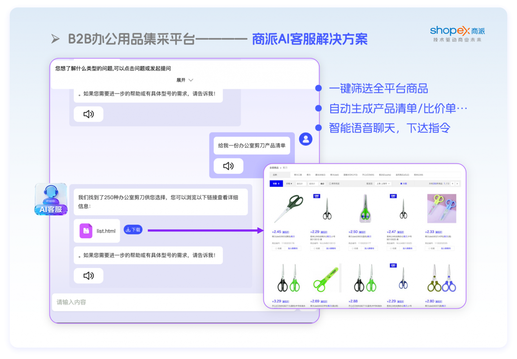Click the 下载 download button
Image resolution: width=517 pixels, height=359 pixels.
click(x=133, y=230)
